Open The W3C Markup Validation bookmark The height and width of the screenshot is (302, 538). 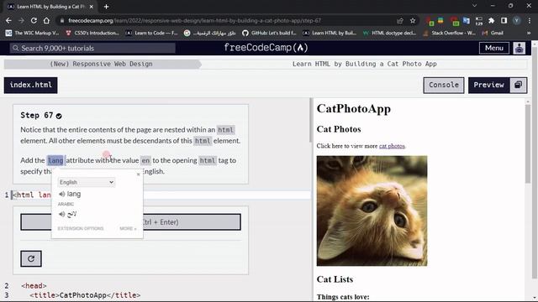click(32, 33)
